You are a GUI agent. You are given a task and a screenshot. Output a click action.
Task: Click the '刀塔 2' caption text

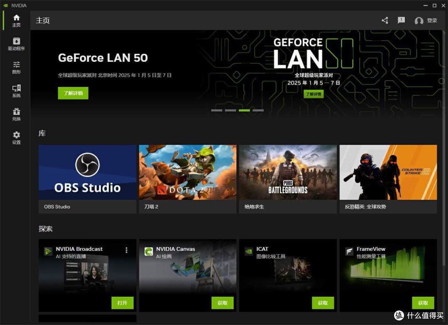tap(151, 206)
